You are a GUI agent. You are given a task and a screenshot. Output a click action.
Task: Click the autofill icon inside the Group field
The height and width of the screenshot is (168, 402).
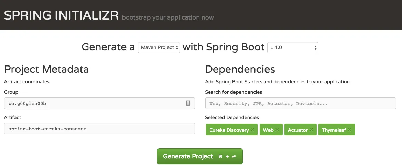click(x=188, y=103)
